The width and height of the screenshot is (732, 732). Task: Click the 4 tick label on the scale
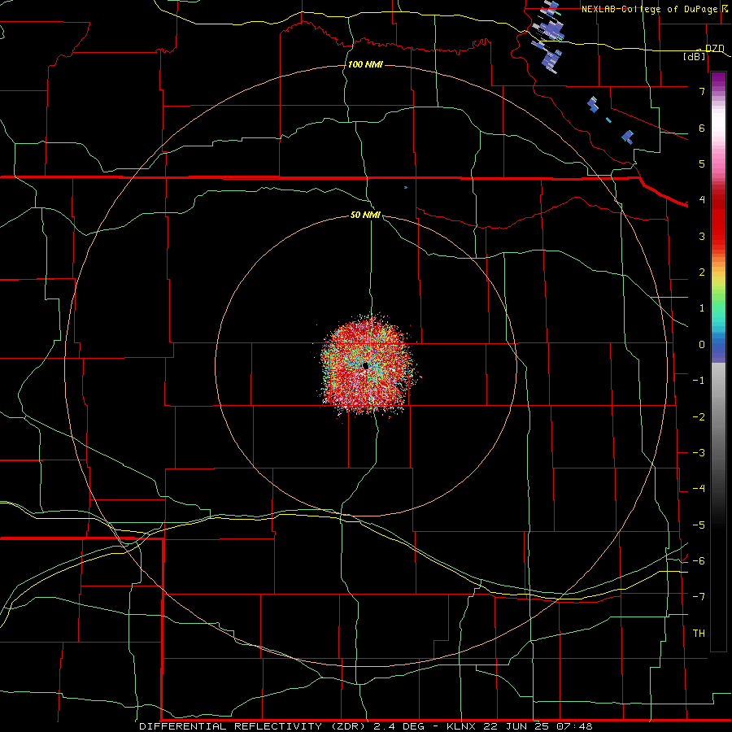point(702,200)
